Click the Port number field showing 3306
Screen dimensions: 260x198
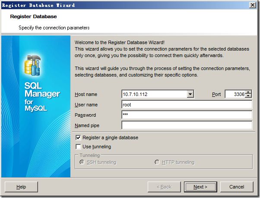coord(235,94)
